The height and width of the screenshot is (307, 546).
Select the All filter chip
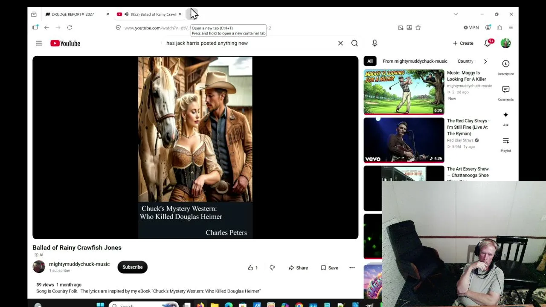tap(370, 61)
